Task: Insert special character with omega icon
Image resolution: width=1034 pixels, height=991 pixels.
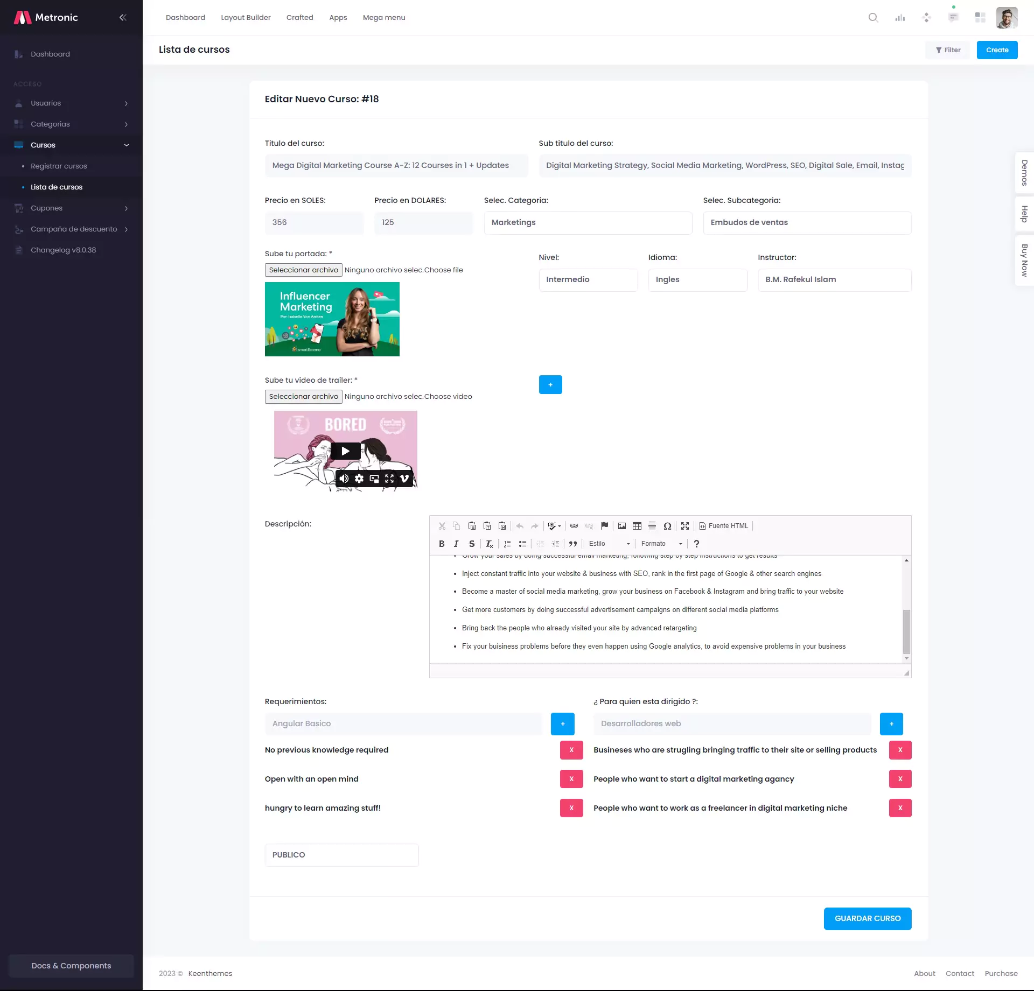Action: (667, 526)
